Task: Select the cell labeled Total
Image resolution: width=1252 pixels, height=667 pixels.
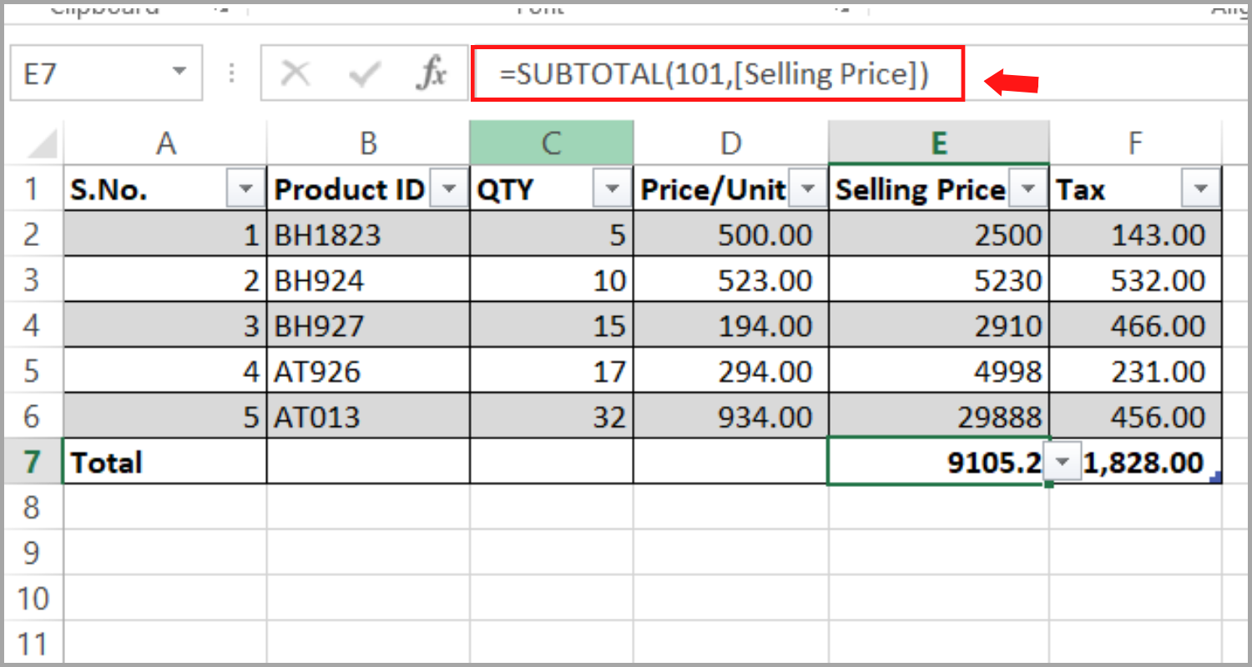Action: 164,461
